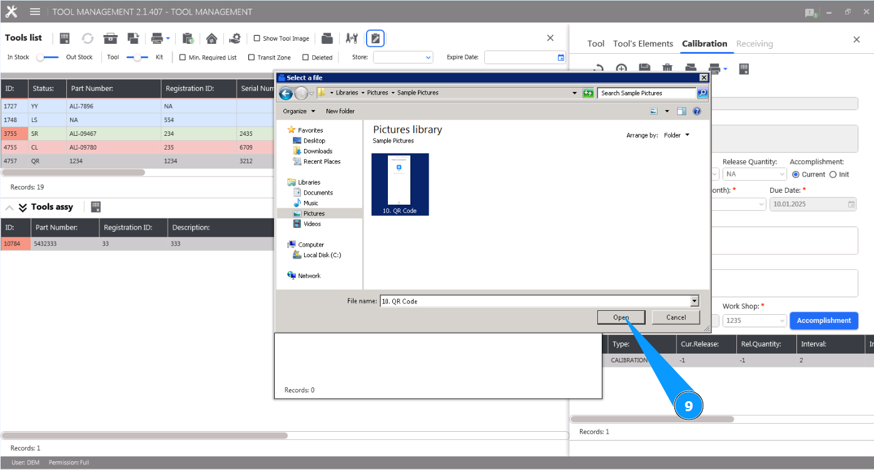Delete calibration entry with the trash icon
The image size is (874, 470).
click(x=668, y=68)
